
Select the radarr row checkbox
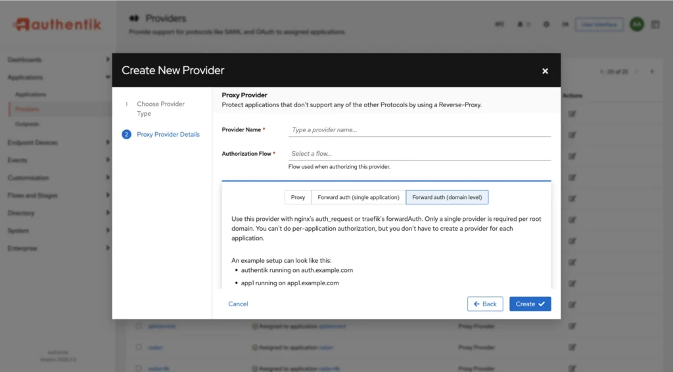(x=139, y=347)
